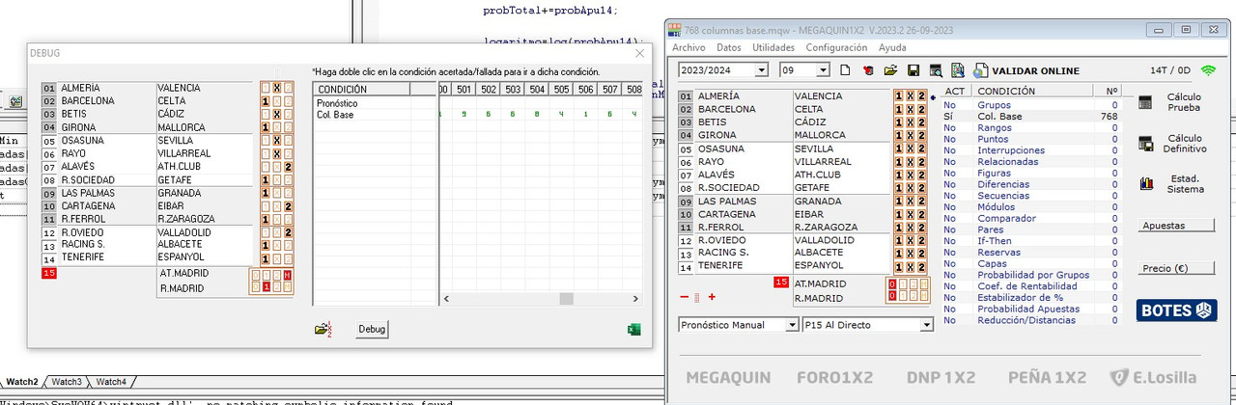Toggle sign X for R.Sociedad-Getafe in MEGAQUIN
This screenshot has width=1236, height=405.
coord(910,188)
